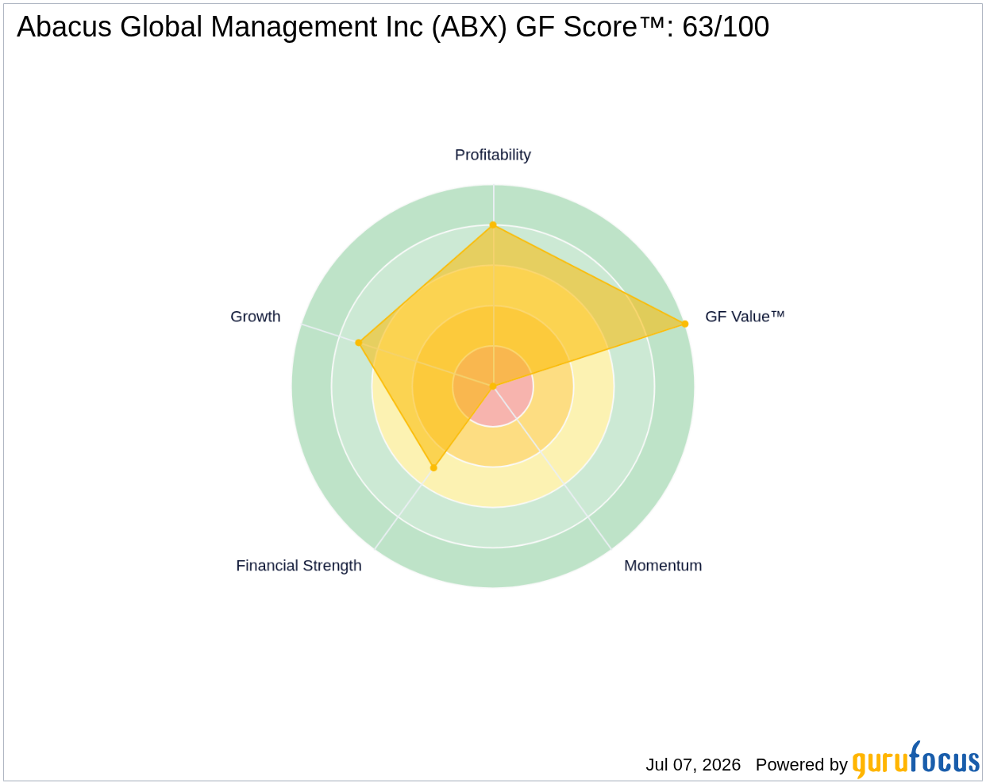Click the Powered by text
This screenshot has width=986, height=784.
[x=801, y=765]
